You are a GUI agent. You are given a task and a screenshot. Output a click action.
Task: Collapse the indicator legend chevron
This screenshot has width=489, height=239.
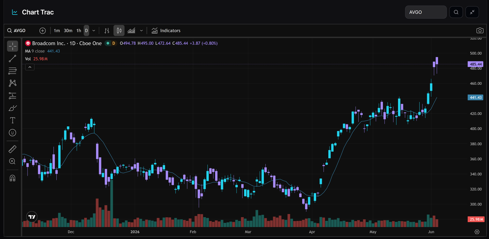[30, 67]
